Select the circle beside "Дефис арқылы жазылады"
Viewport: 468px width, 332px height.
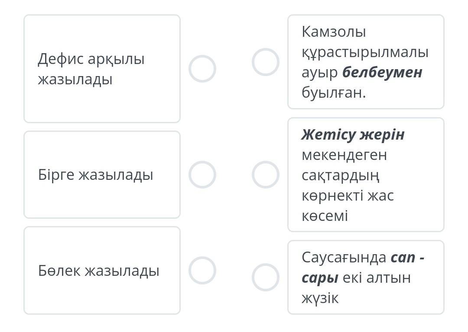(202, 69)
